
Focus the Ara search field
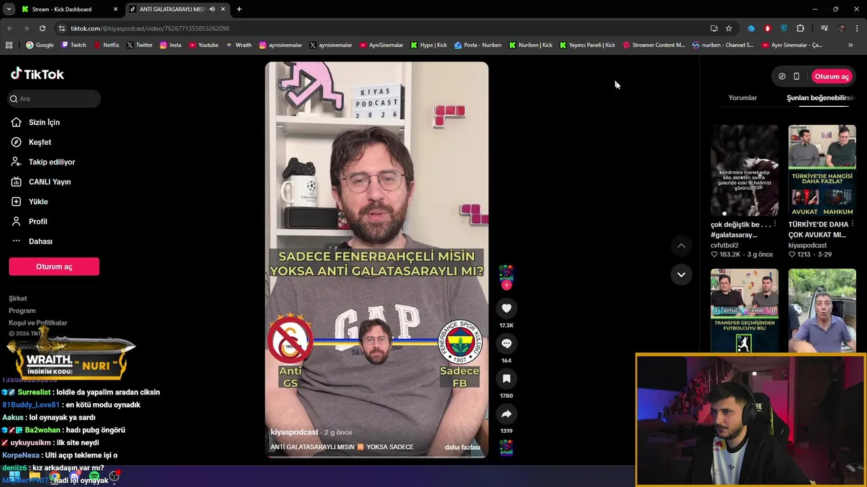[54, 99]
